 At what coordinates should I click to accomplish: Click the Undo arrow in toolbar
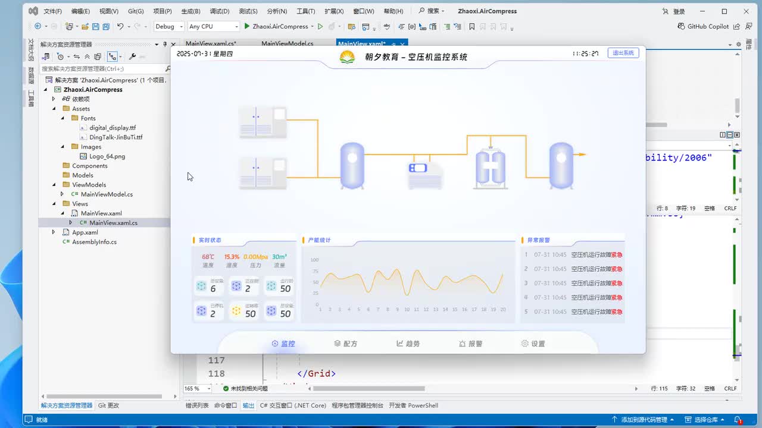tap(120, 26)
